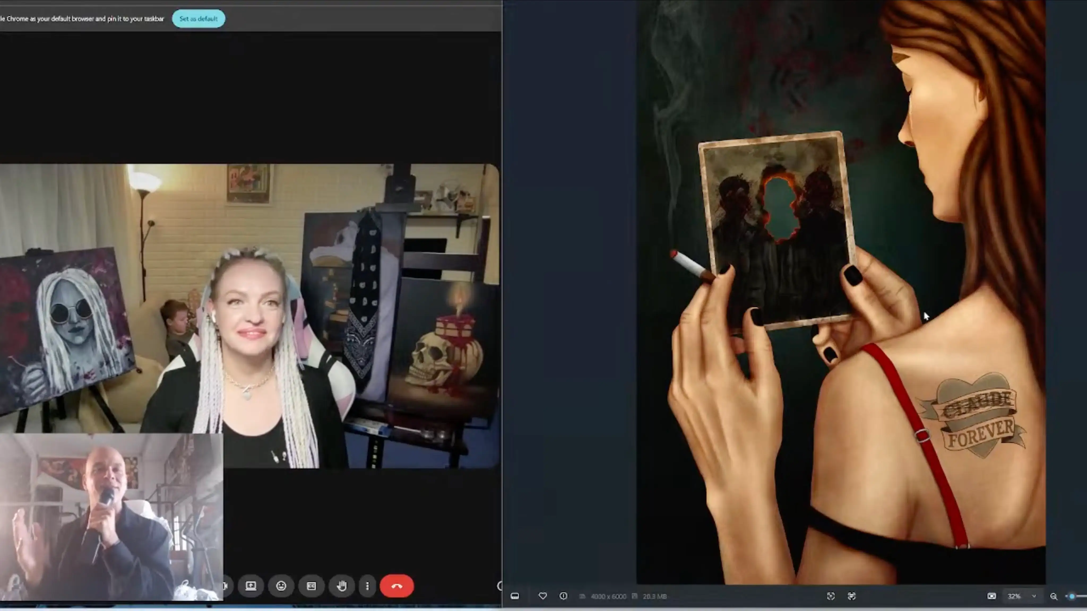Open the emoji reactions button
1087x611 pixels.
click(x=281, y=586)
